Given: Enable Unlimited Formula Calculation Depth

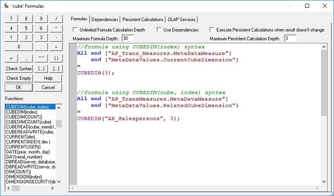Looking at the screenshot, I should pos(76,30).
